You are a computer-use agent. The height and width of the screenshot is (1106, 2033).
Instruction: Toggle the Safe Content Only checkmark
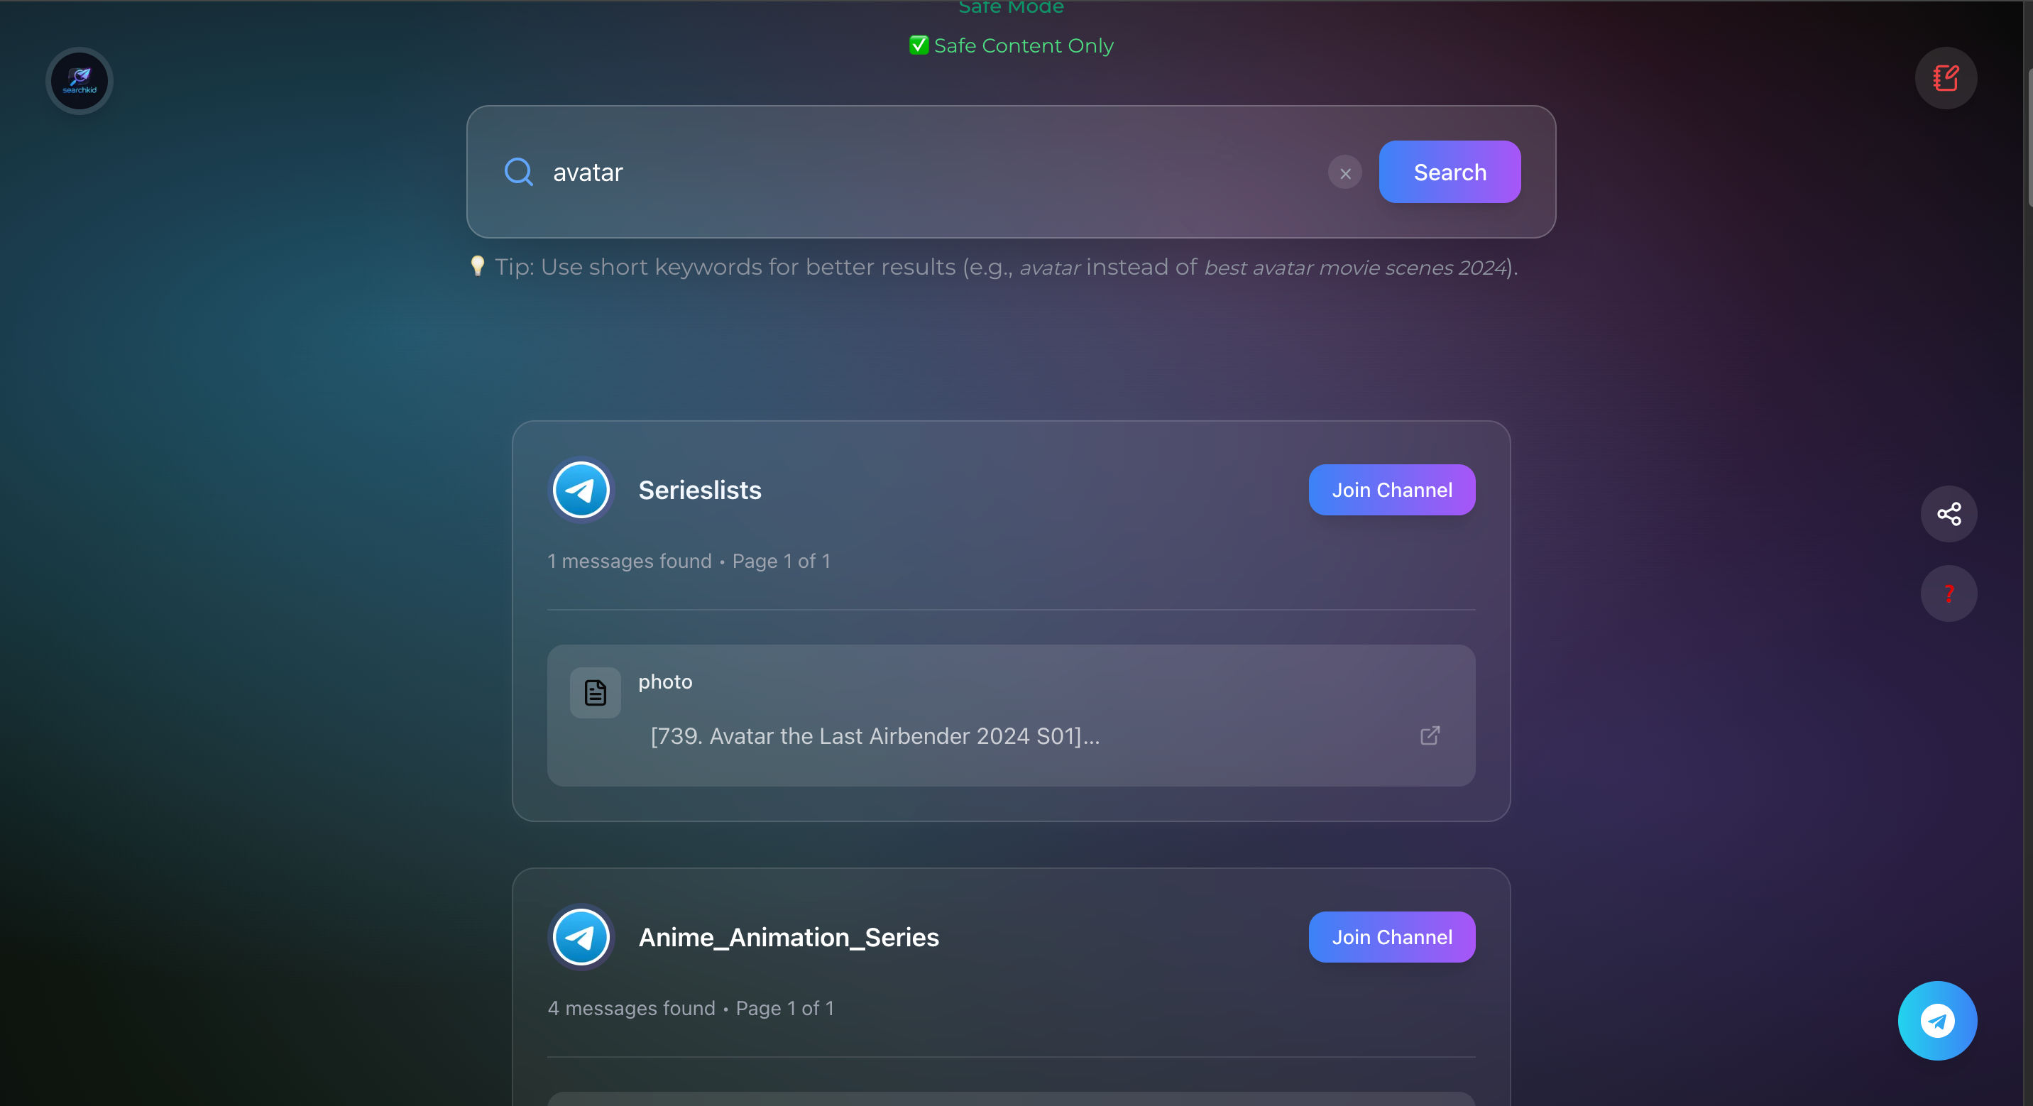pyautogui.click(x=918, y=45)
